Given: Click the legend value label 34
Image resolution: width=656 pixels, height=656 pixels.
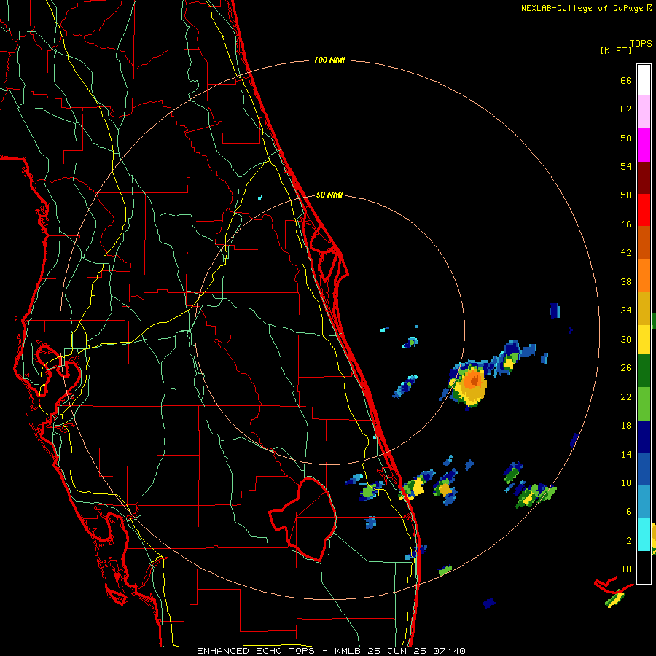Looking at the screenshot, I should pos(626,310).
